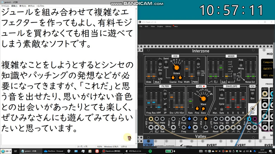275x154 pixels.
Task: Click the VCO Sub output jack
Action: point(163,127)
